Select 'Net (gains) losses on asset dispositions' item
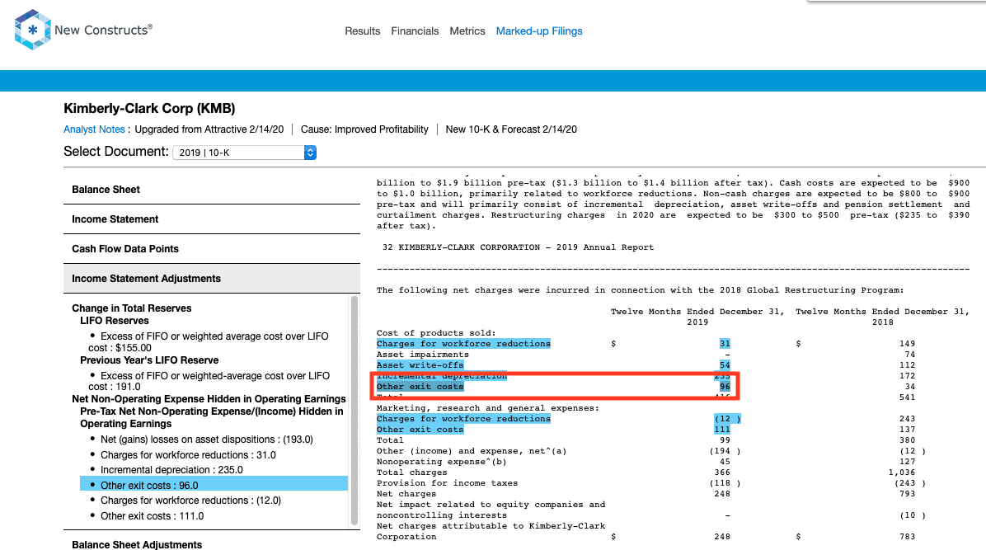The width and height of the screenshot is (986, 550). pyautogui.click(x=207, y=440)
